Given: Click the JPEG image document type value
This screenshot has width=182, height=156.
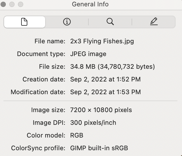Looking at the screenshot, I should 88,54.
